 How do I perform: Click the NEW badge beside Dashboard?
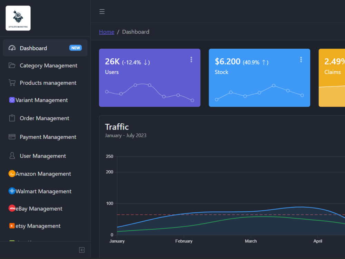tap(76, 48)
